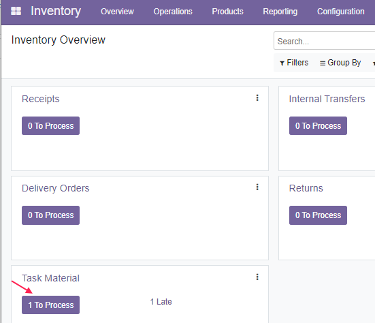Open Delivery Orders card kebab menu
The image size is (375, 323).
point(257,187)
